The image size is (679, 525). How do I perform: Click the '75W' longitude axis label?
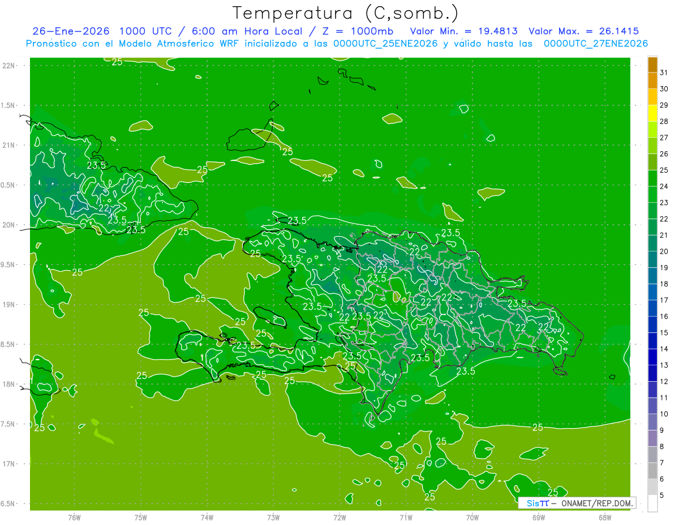(x=141, y=518)
